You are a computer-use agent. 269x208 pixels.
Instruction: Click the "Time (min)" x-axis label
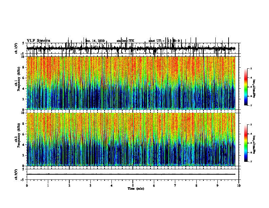[x=136, y=188]
